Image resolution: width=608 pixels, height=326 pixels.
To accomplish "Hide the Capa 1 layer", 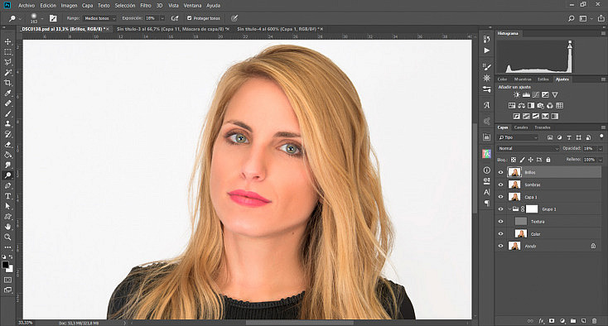I will point(500,197).
